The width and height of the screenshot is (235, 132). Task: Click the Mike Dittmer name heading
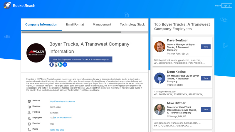(176, 103)
